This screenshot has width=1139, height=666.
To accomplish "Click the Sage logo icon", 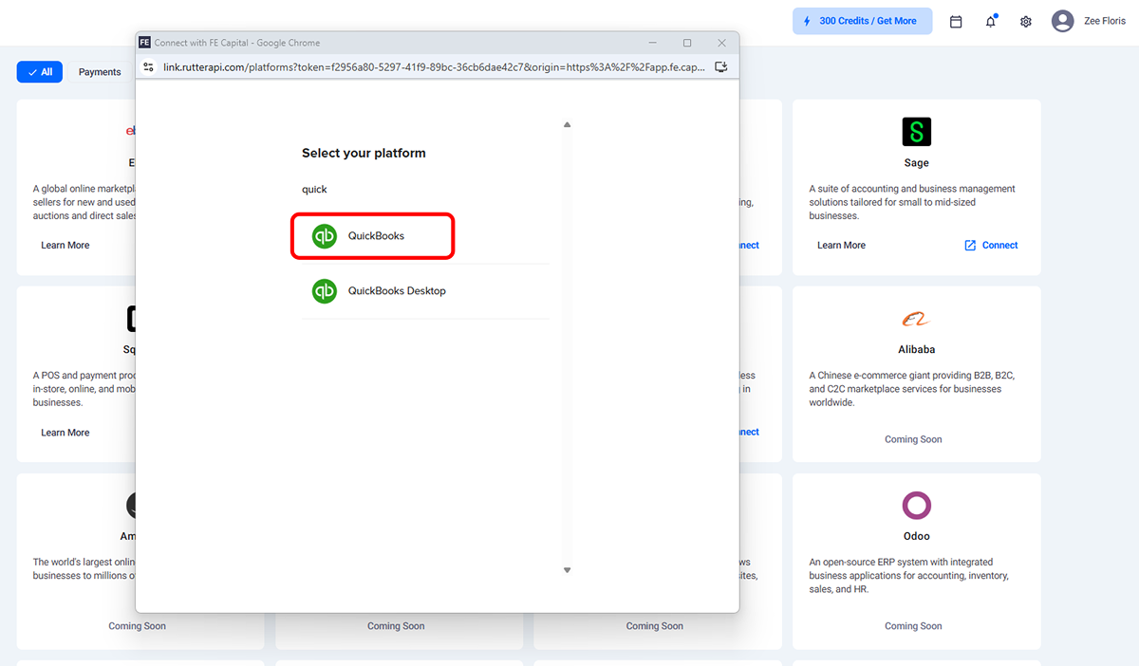I will 917,132.
